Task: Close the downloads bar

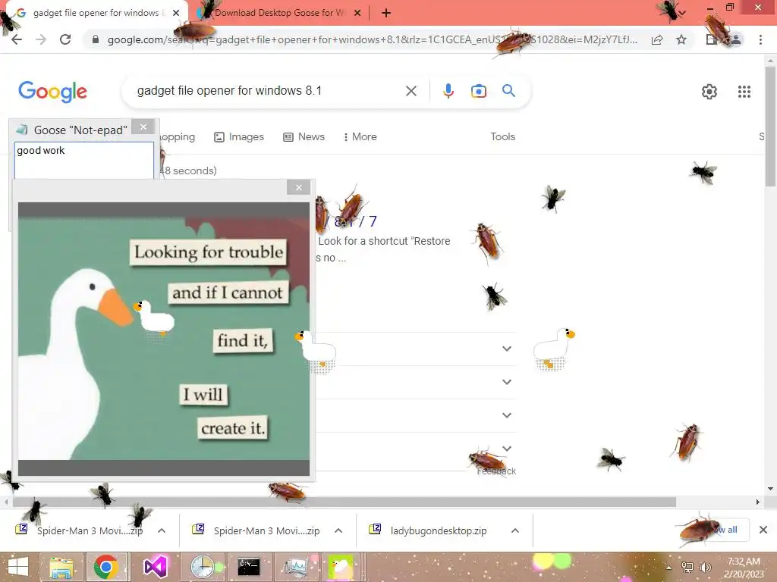Action: 763,530
